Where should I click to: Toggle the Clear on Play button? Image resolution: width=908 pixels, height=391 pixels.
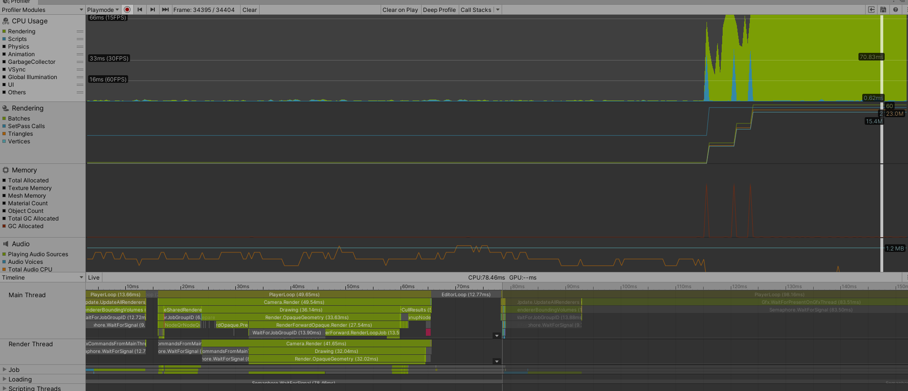pyautogui.click(x=400, y=10)
